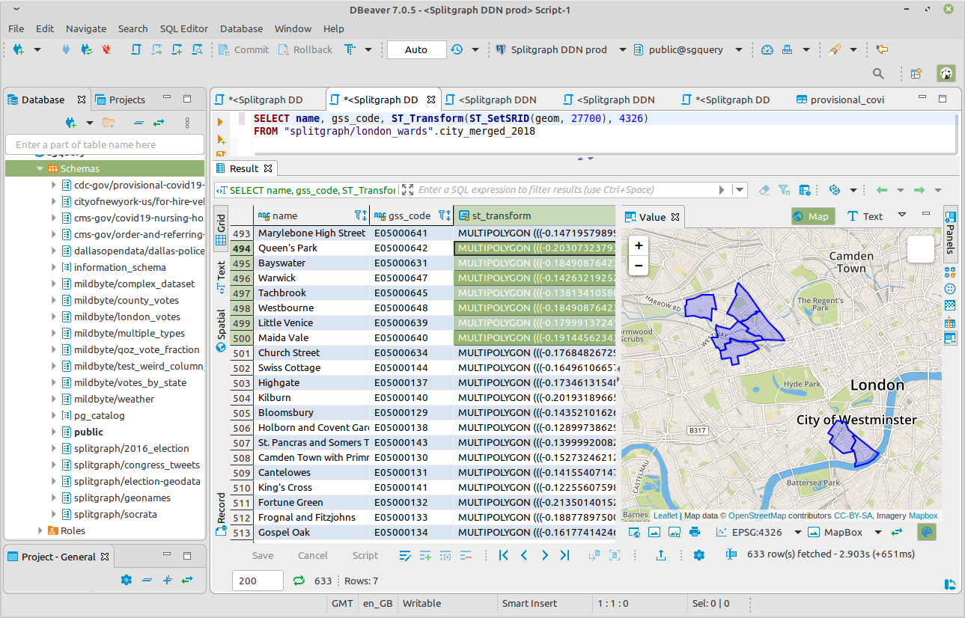Click the refresh results icon next to 633
Viewport: 965px width, 618px height.
(x=299, y=581)
